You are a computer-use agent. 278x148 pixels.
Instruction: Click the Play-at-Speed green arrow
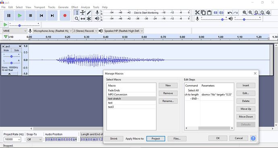click(6, 25)
